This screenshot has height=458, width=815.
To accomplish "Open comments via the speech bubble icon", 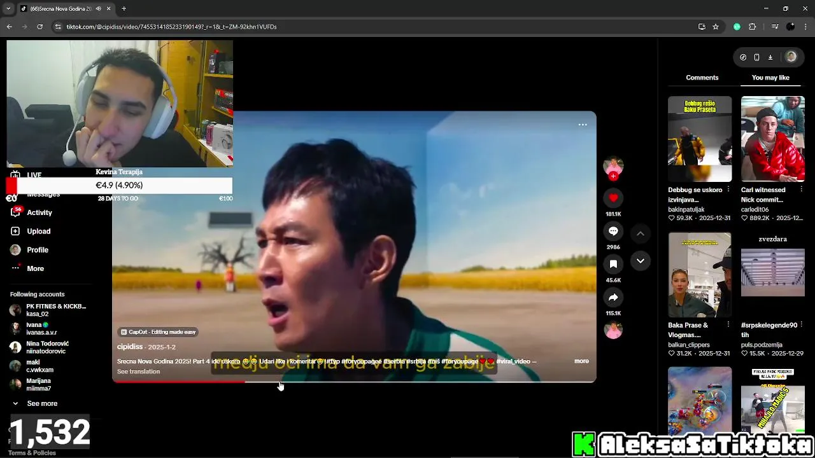I will (613, 231).
